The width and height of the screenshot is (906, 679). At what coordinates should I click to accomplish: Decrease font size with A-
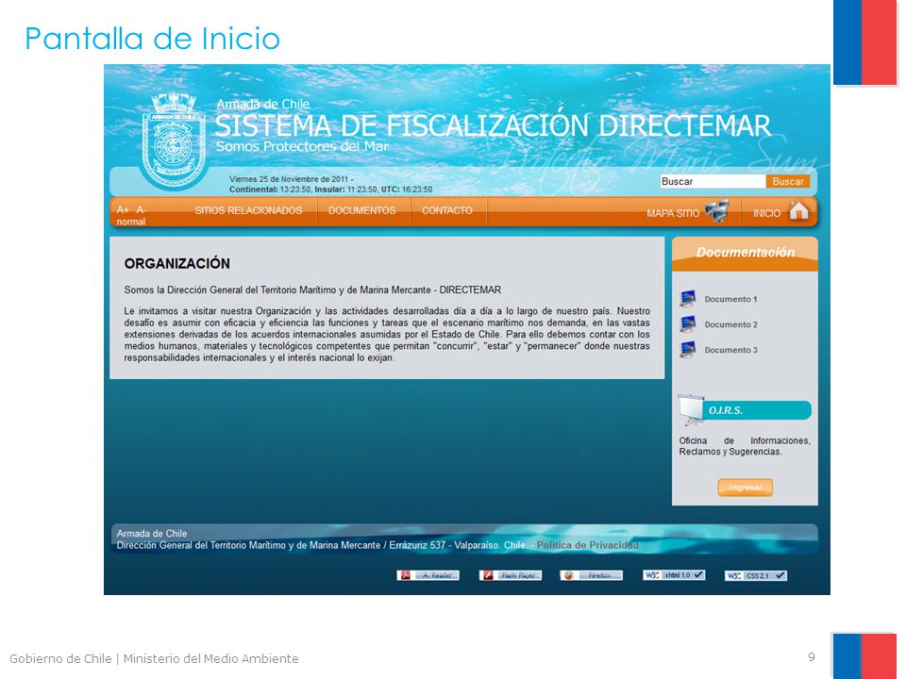click(141, 209)
